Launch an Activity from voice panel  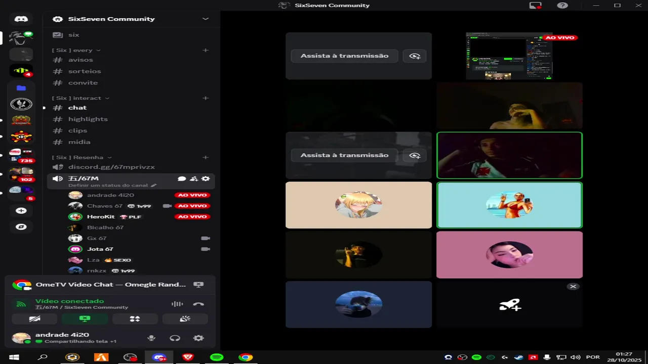pyautogui.click(x=135, y=319)
